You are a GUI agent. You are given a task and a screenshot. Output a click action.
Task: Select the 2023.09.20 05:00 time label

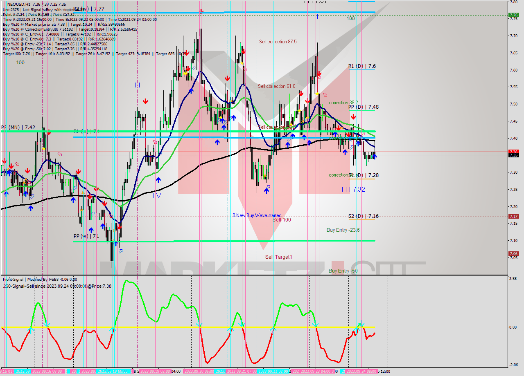click(x=199, y=372)
